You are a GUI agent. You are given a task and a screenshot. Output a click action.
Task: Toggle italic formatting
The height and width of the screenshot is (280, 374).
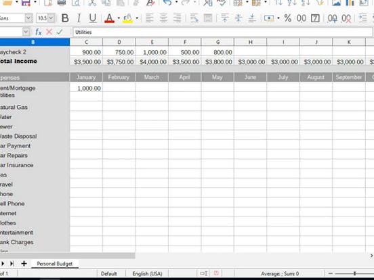[79, 18]
